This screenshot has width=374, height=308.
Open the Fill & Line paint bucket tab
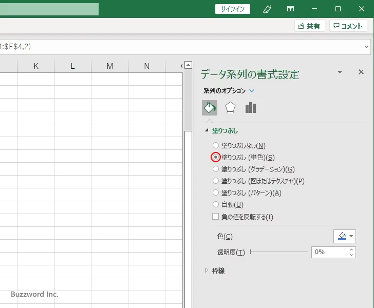click(210, 108)
